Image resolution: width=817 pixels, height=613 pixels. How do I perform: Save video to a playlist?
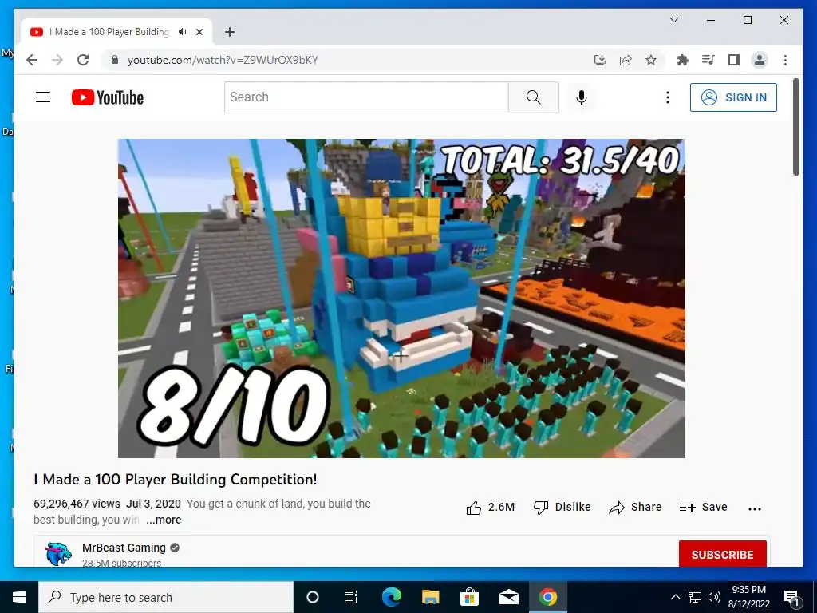click(x=704, y=507)
